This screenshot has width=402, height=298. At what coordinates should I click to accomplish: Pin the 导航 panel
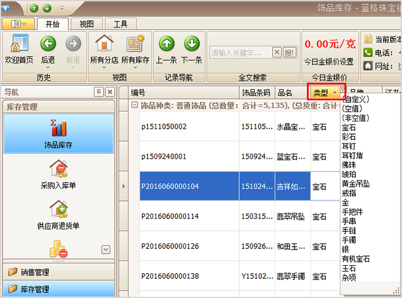click(x=99, y=92)
